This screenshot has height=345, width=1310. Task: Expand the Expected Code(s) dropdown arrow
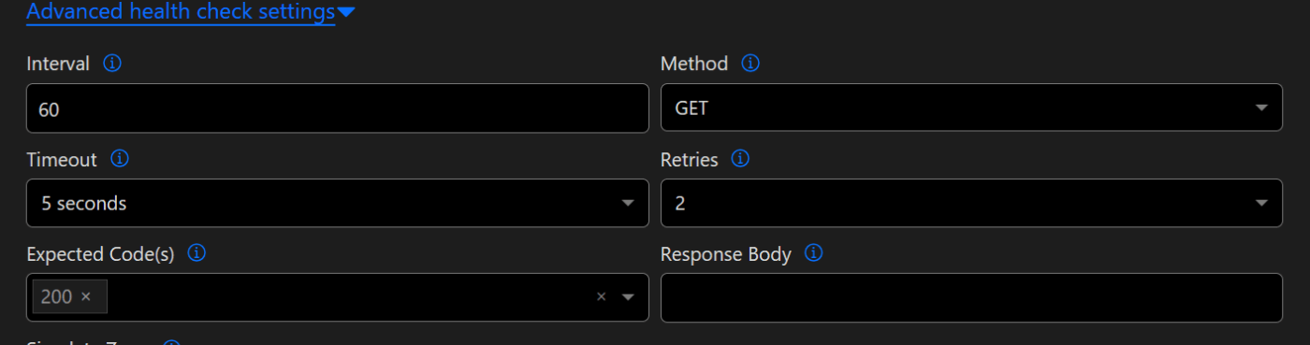pyautogui.click(x=628, y=297)
